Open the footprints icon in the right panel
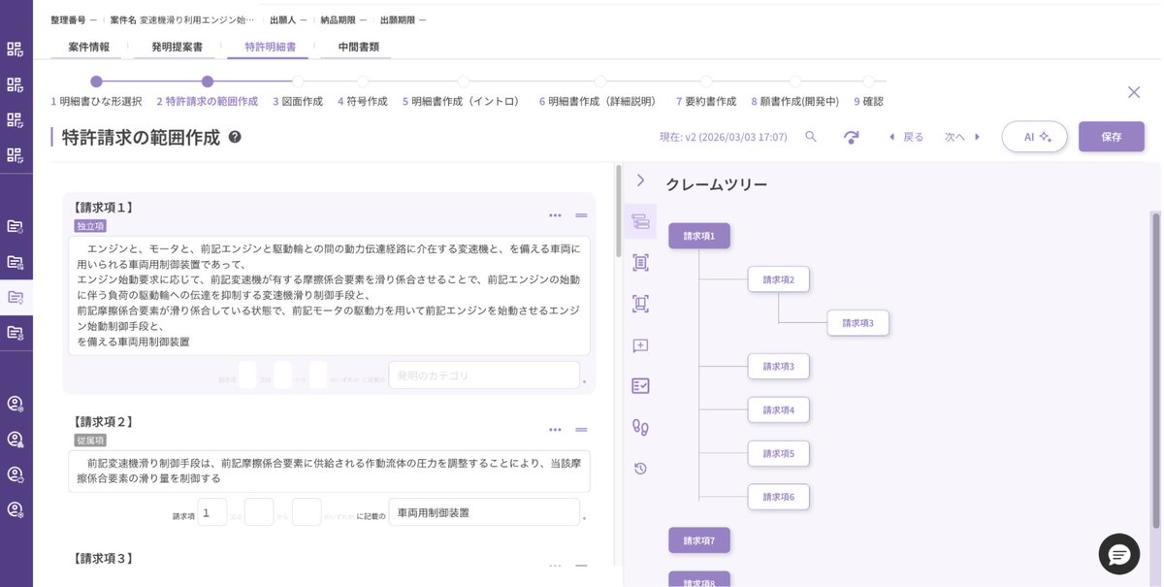Screen dimensions: 1164x587 [640, 427]
